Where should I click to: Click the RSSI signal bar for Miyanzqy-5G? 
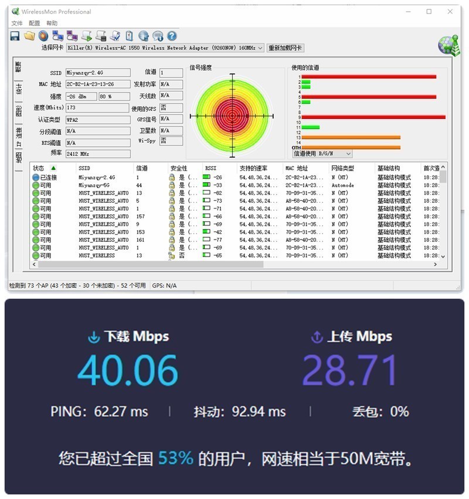click(206, 184)
